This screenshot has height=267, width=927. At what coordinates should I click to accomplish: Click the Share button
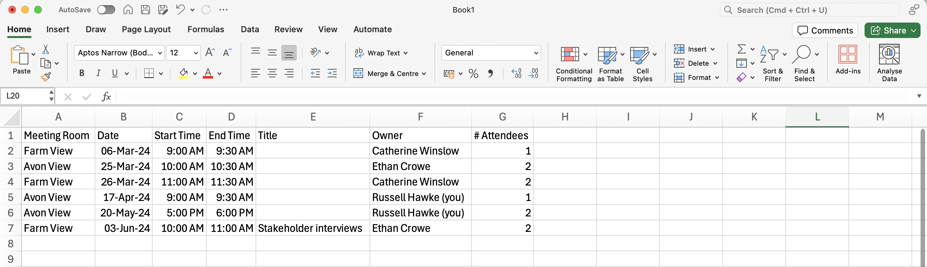(888, 31)
